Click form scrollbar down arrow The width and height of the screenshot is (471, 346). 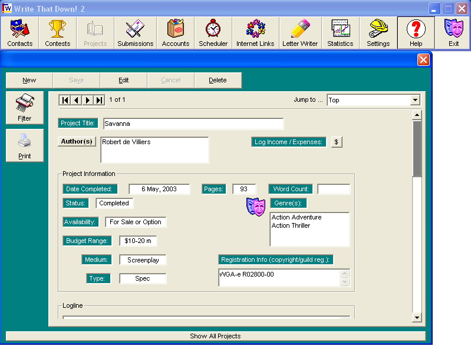point(417,318)
